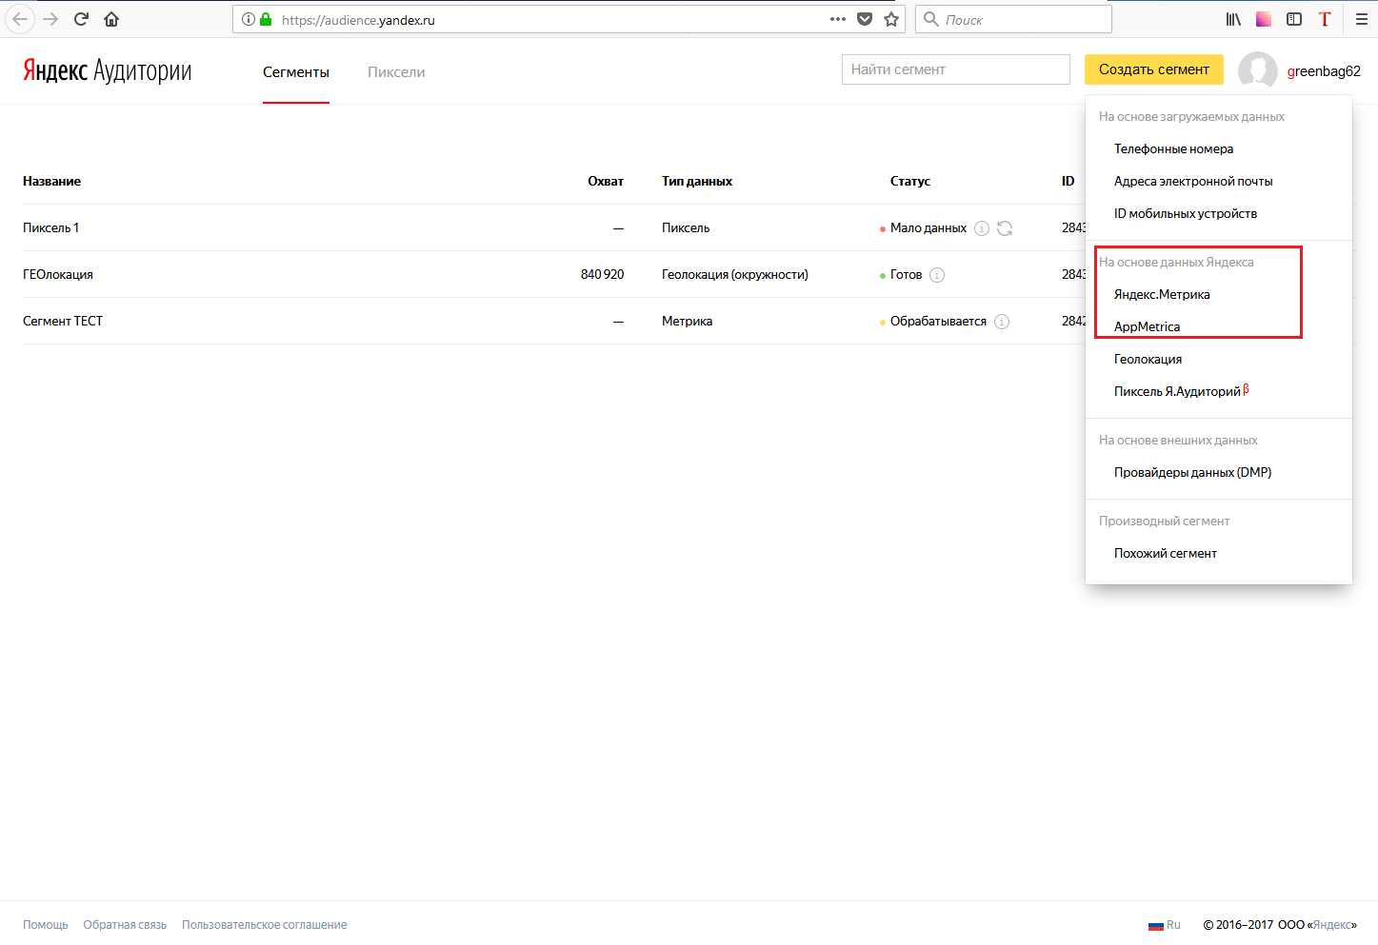The image size is (1378, 945).
Task: Click the browser Back arrow
Action: click(20, 19)
